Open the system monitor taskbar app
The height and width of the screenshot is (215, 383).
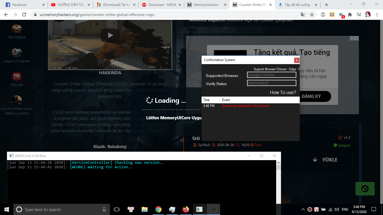(172, 209)
